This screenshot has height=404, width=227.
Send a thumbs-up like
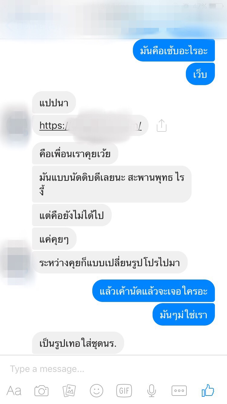(208, 391)
